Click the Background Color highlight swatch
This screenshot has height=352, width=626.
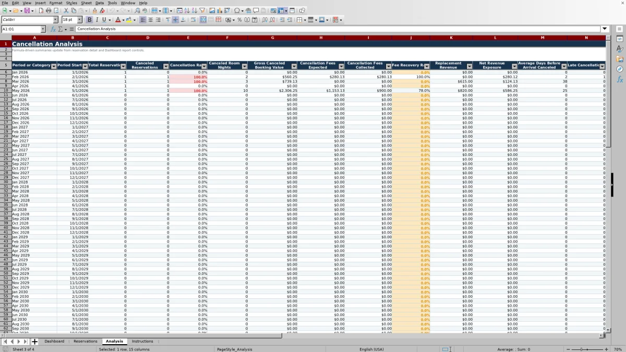click(x=128, y=20)
